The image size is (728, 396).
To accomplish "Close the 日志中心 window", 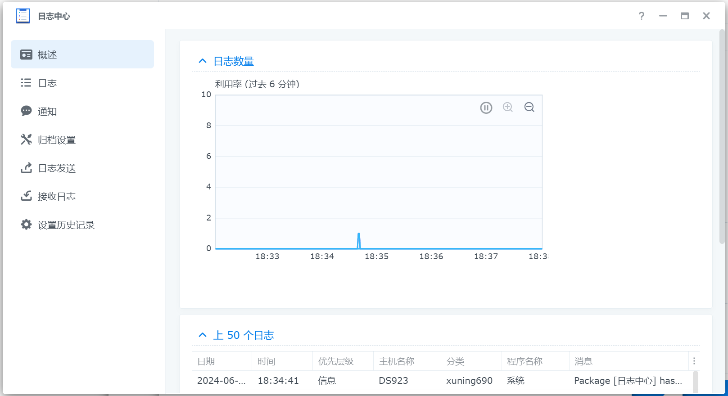I will coord(706,16).
